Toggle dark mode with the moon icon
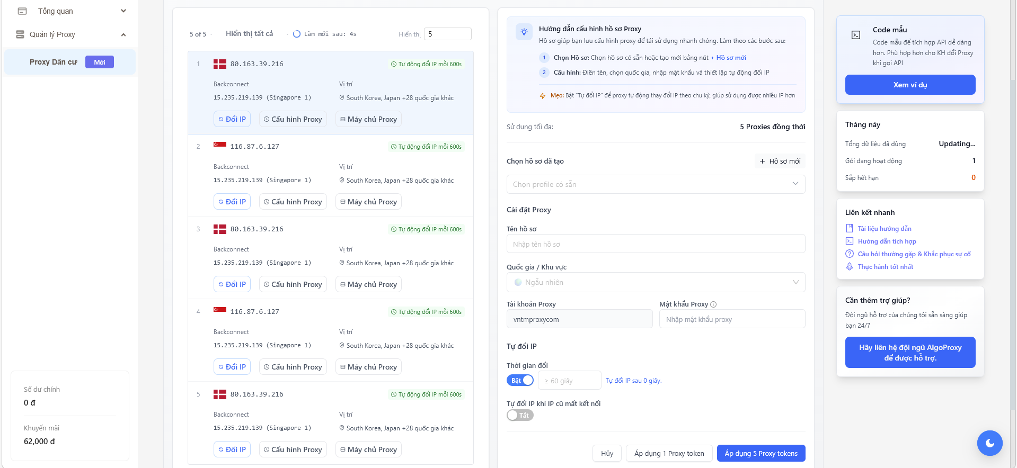1017x468 pixels. click(x=989, y=443)
